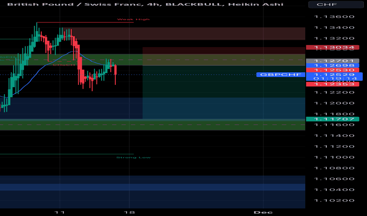Click the 1.12698 blue price label
The height and width of the screenshot is (216, 367).
[x=332, y=65]
